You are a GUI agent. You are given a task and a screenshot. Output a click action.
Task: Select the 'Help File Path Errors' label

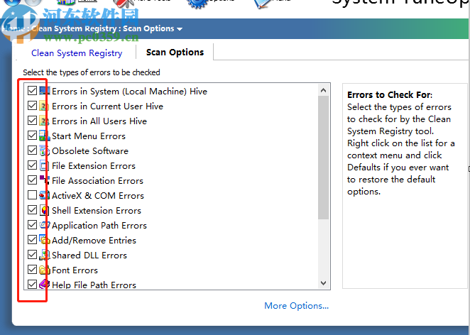coord(94,285)
